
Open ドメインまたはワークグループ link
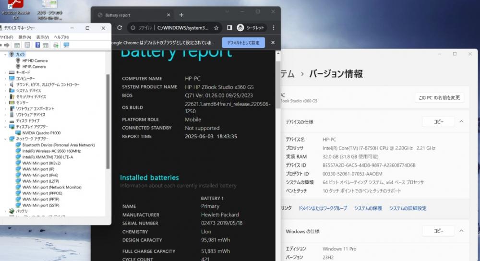(x=323, y=208)
